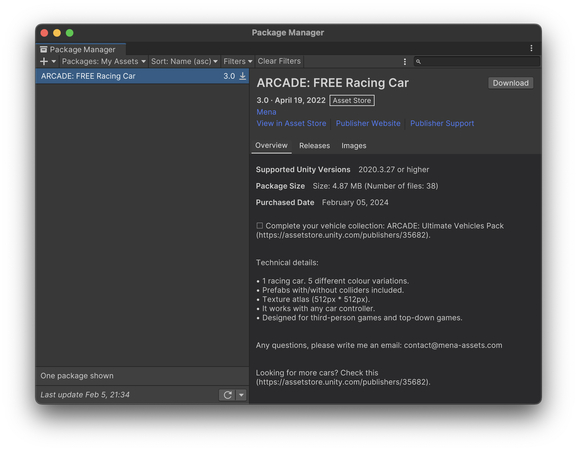The height and width of the screenshot is (451, 577).
Task: Open the window tab kebab menu
Action: coord(531,48)
